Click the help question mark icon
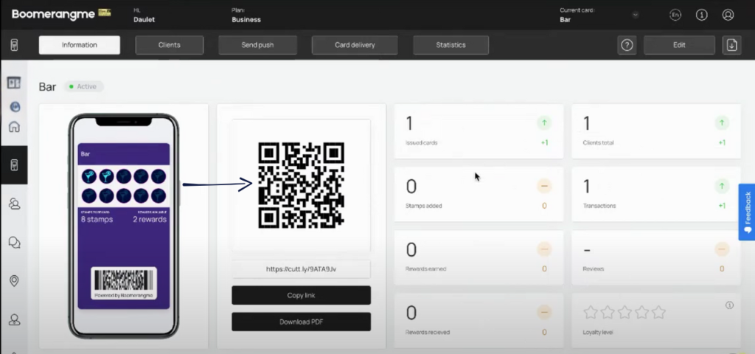Viewport: 755px width, 354px height. click(627, 45)
